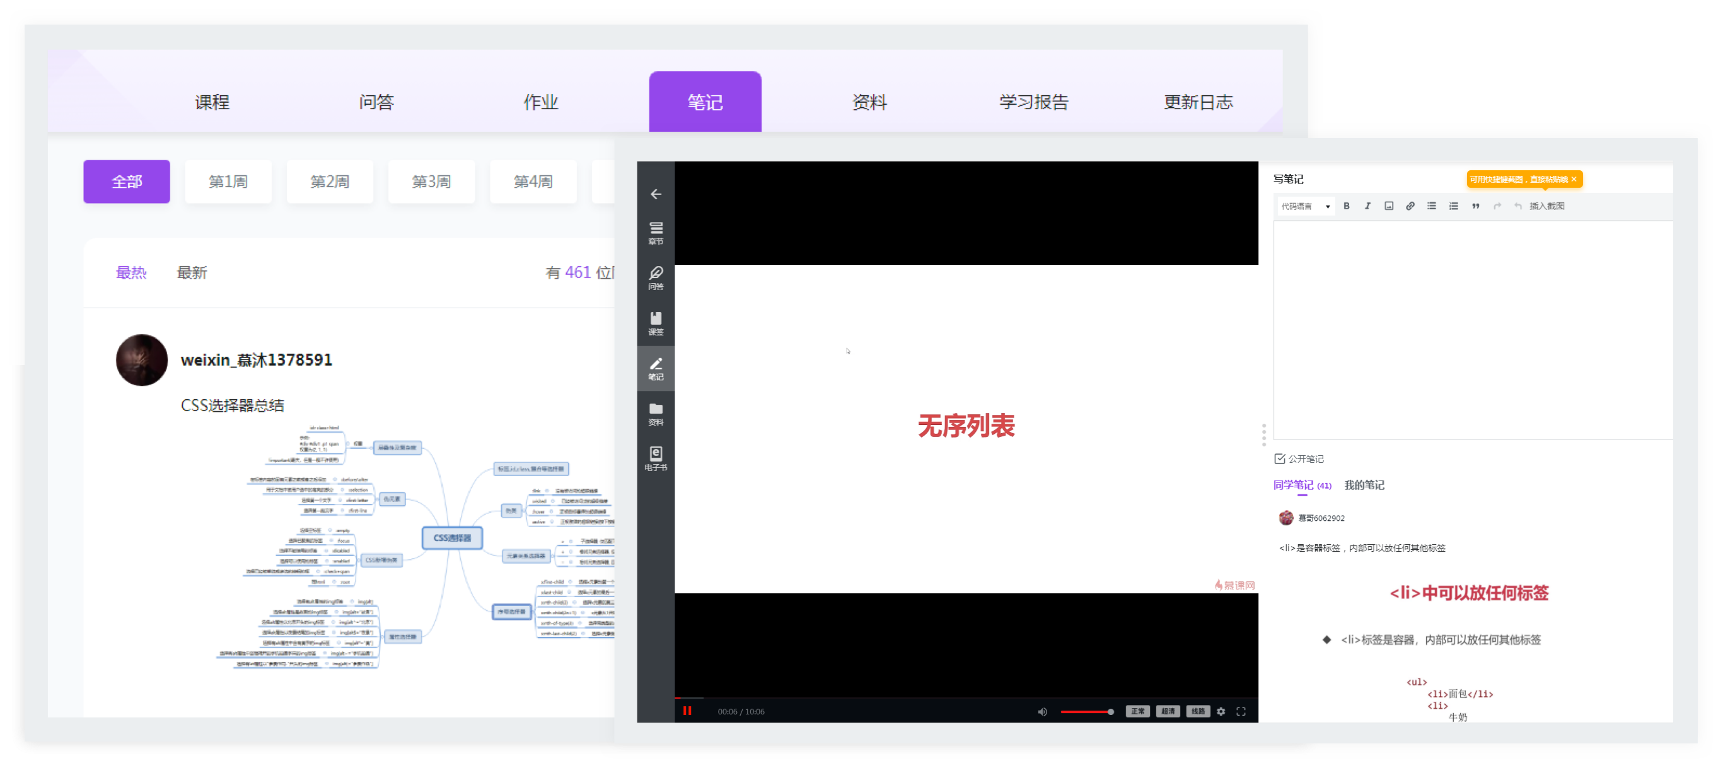Toggle bold formatting in note editor
The height and width of the screenshot is (768, 1723).
[x=1347, y=206]
